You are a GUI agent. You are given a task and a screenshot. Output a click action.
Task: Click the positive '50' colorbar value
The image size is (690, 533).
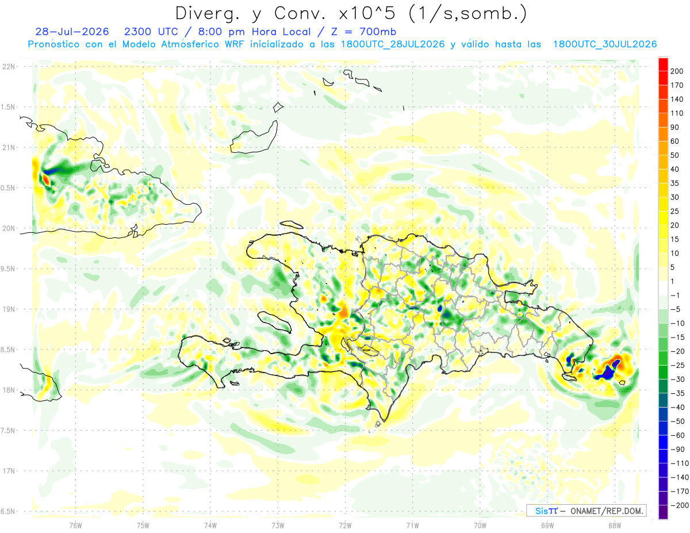pos(676,155)
